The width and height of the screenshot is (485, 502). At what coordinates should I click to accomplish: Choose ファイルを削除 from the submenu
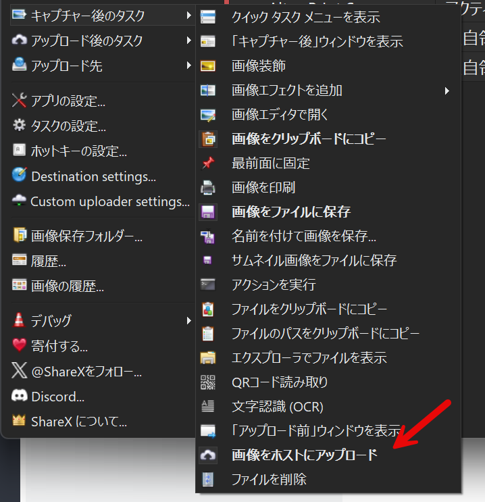(x=269, y=480)
